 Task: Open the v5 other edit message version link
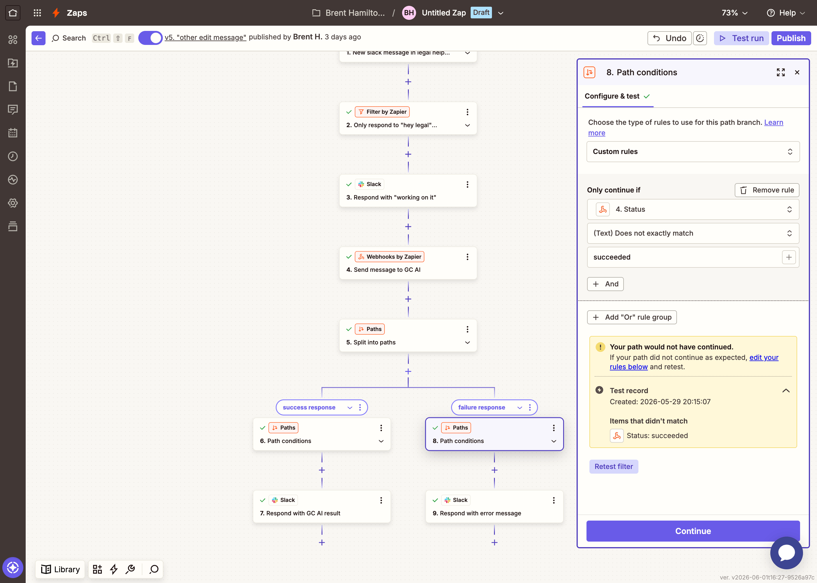pyautogui.click(x=205, y=37)
